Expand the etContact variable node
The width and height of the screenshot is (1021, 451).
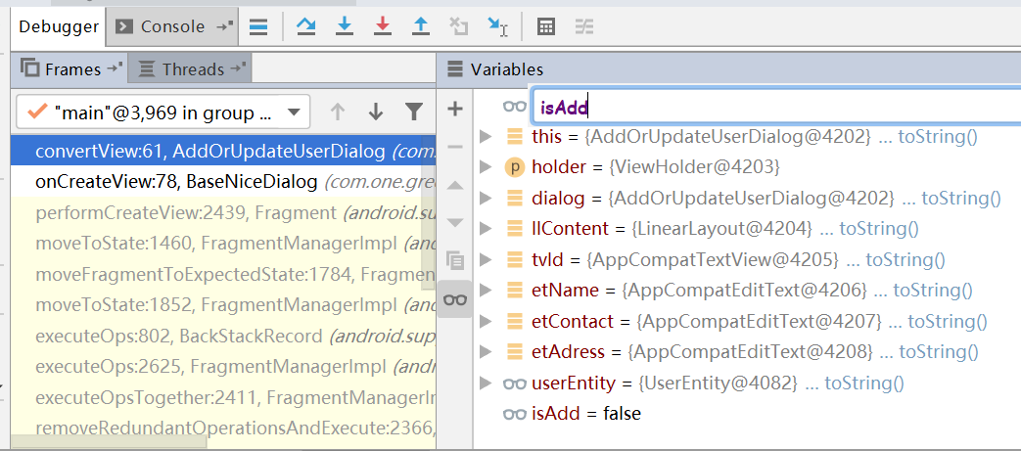click(x=485, y=322)
